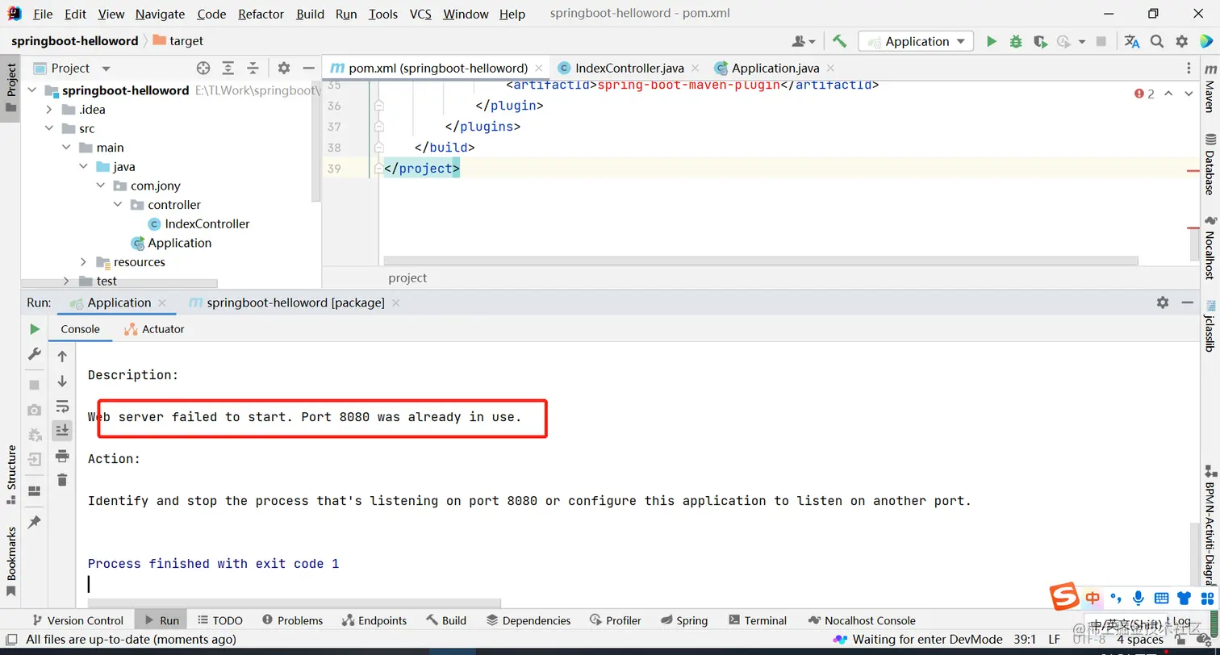Open the Translate icon in top toolbar
The width and height of the screenshot is (1220, 655).
coord(1132,41)
